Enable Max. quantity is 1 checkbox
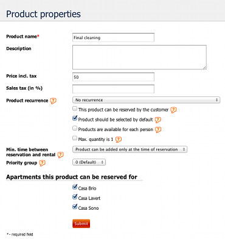The height and width of the screenshot is (239, 225). [75, 138]
